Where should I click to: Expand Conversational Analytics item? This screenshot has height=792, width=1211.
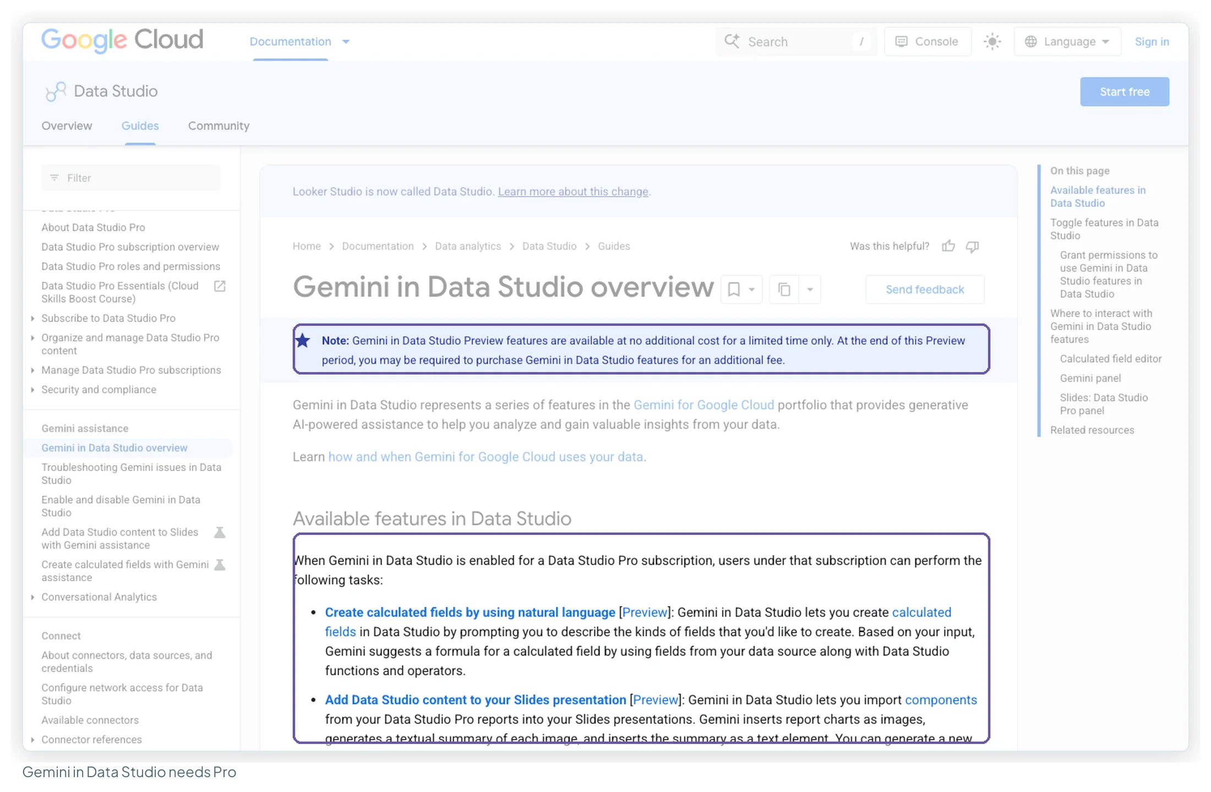pos(32,597)
